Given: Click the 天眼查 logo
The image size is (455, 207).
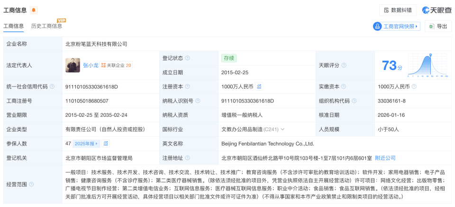Looking at the screenshot, I should point(437,10).
